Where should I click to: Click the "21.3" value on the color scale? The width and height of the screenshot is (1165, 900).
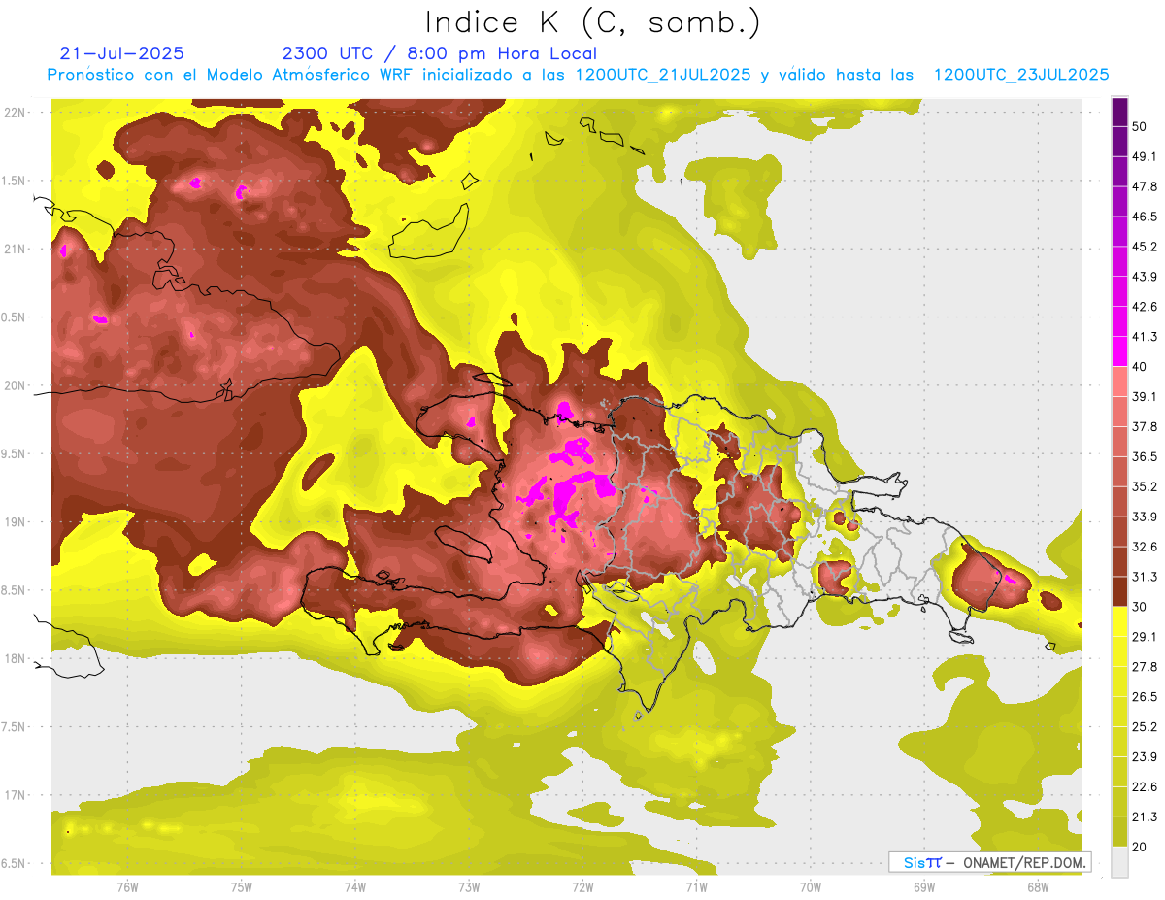click(1145, 817)
